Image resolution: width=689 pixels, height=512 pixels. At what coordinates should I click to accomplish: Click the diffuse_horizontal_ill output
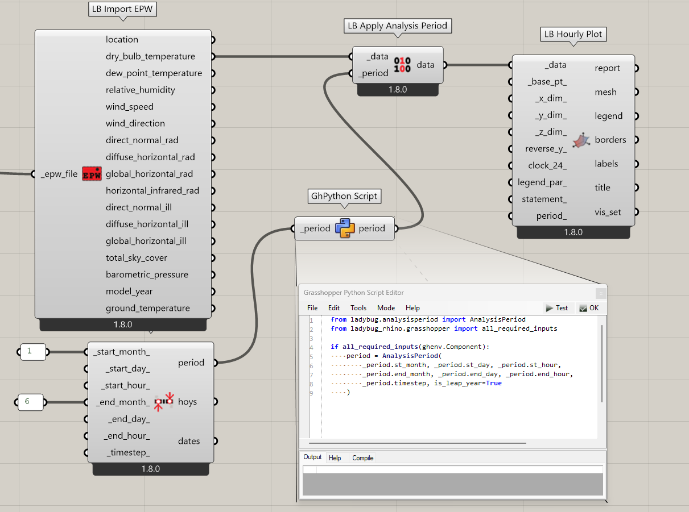click(x=147, y=224)
